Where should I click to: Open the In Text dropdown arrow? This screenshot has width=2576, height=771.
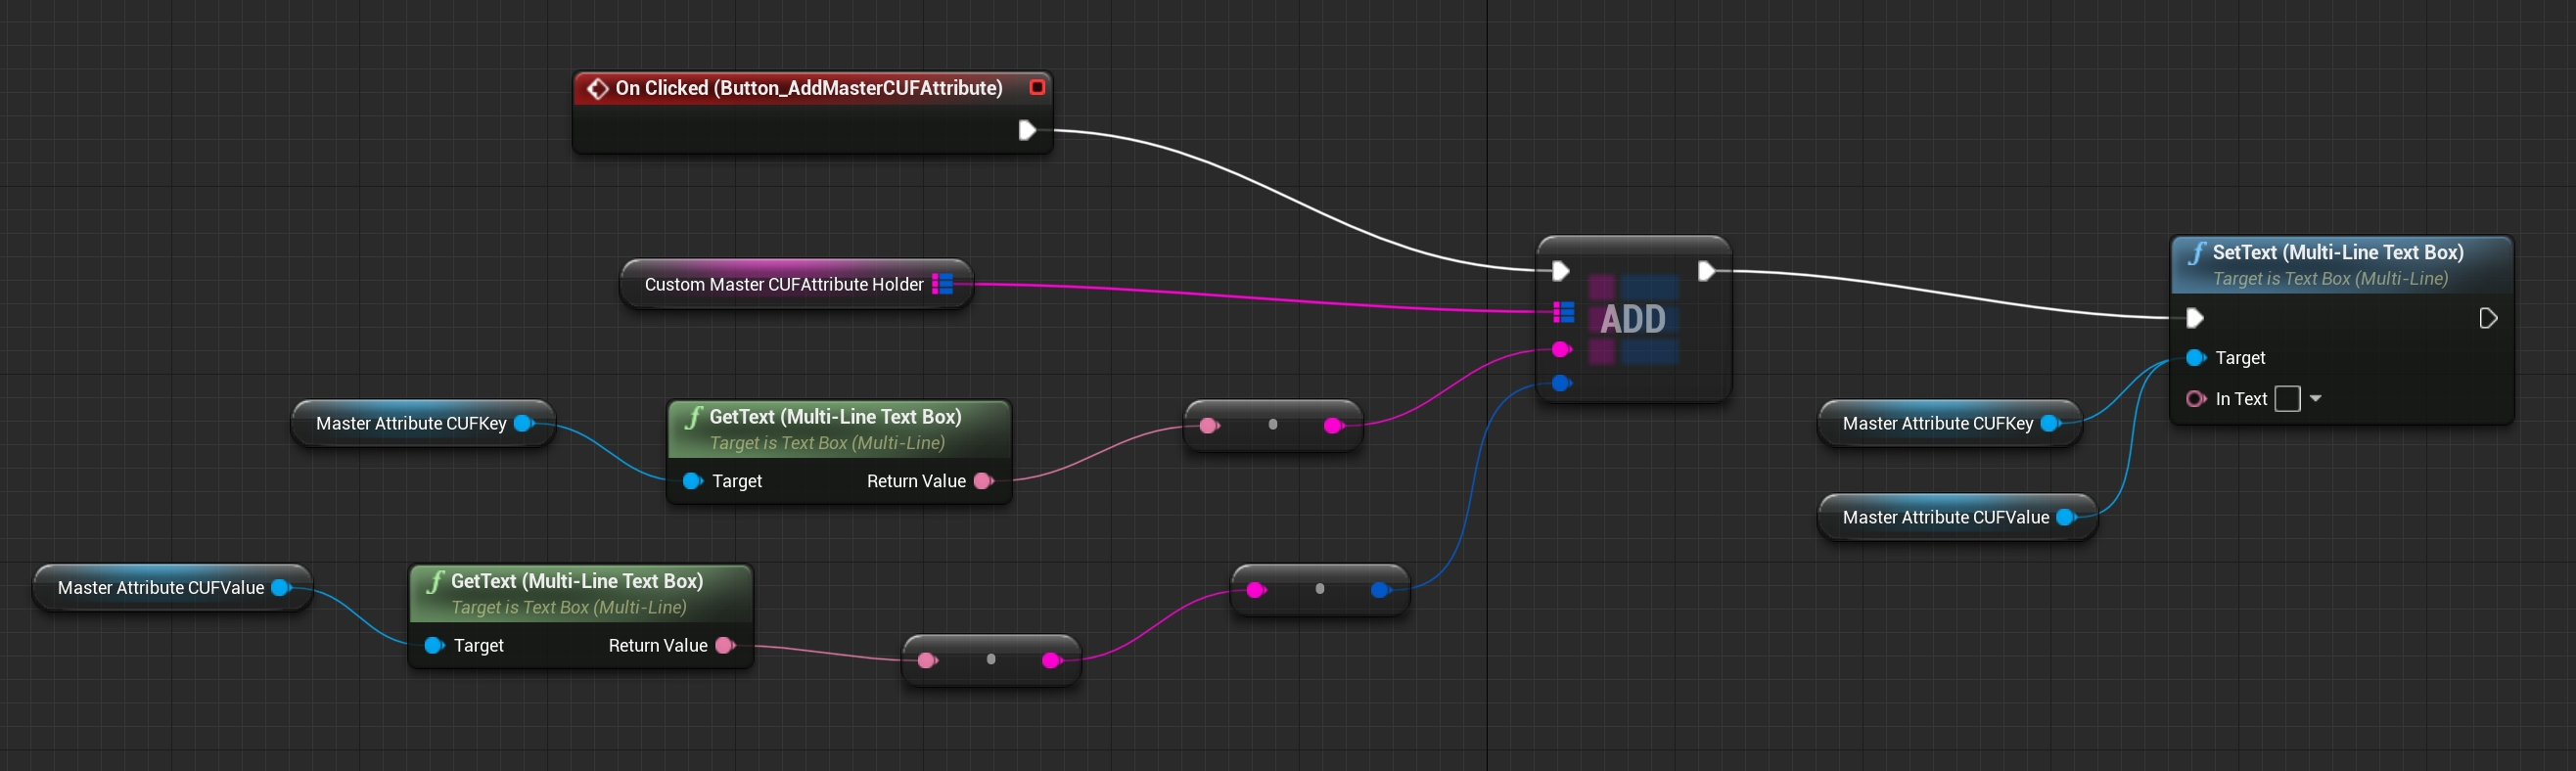coord(2315,399)
